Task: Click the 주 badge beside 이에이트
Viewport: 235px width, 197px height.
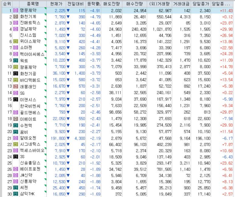Action: pyautogui.click(x=16, y=119)
